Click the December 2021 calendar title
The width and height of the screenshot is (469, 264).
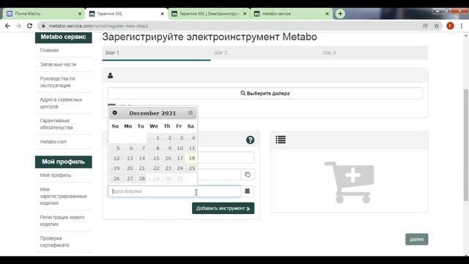(152, 113)
